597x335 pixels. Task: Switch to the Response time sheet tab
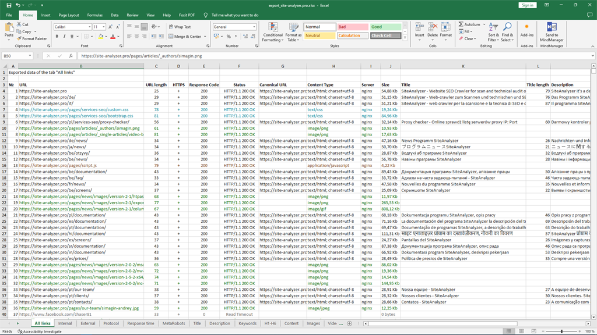click(x=141, y=323)
